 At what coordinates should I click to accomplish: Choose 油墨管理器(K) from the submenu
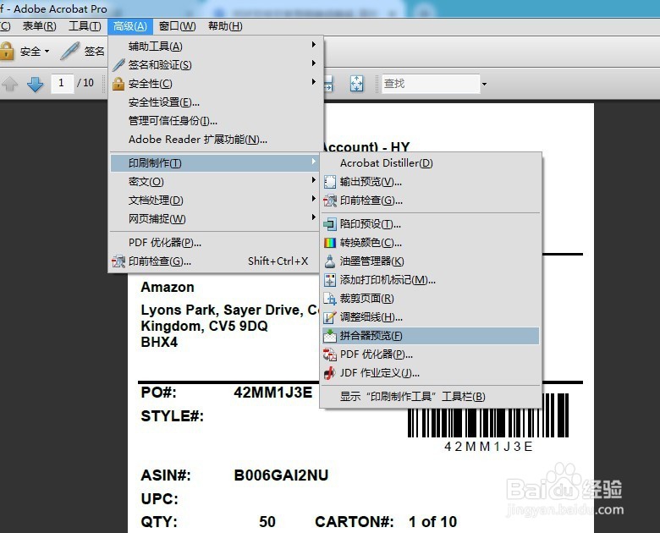[431, 261]
